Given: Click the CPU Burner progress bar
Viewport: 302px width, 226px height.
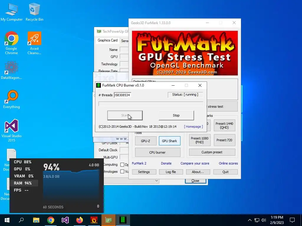Looking at the screenshot, I should pos(151,104).
